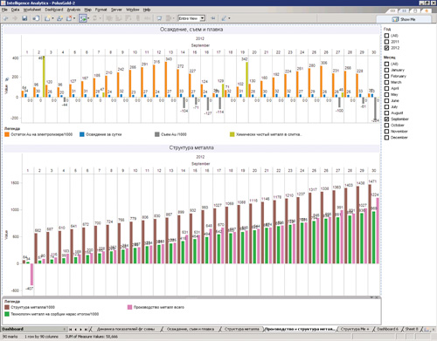
Task: Switch to the Осаждение, съем и плавка sheet tab
Action: pos(191,329)
